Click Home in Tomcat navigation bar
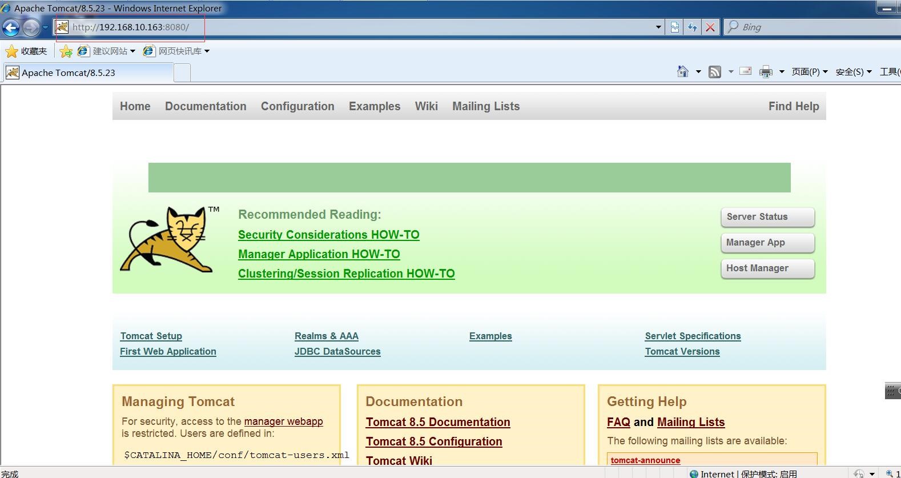This screenshot has width=901, height=478. click(x=135, y=106)
